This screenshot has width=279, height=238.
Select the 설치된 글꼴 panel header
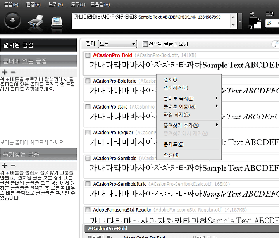[x=39, y=45]
